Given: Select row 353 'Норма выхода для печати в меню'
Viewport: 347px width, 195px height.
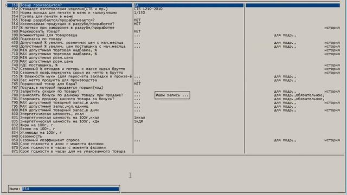Looking at the screenshot, I should (173, 12).
